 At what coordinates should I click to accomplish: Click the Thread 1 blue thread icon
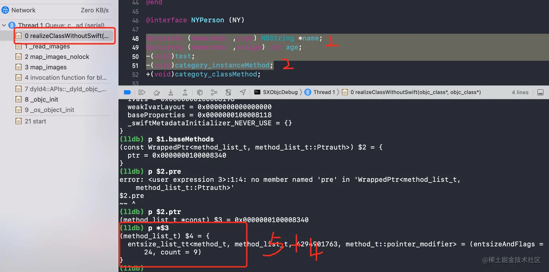[x=12, y=25]
